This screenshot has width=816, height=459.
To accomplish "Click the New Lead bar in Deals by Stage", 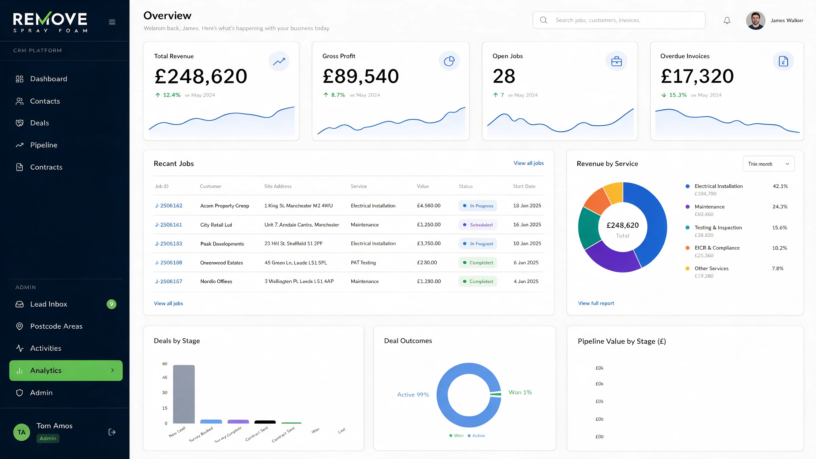I will pyautogui.click(x=184, y=394).
